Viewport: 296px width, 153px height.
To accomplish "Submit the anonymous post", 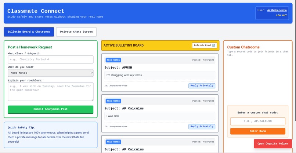I will (51, 109).
